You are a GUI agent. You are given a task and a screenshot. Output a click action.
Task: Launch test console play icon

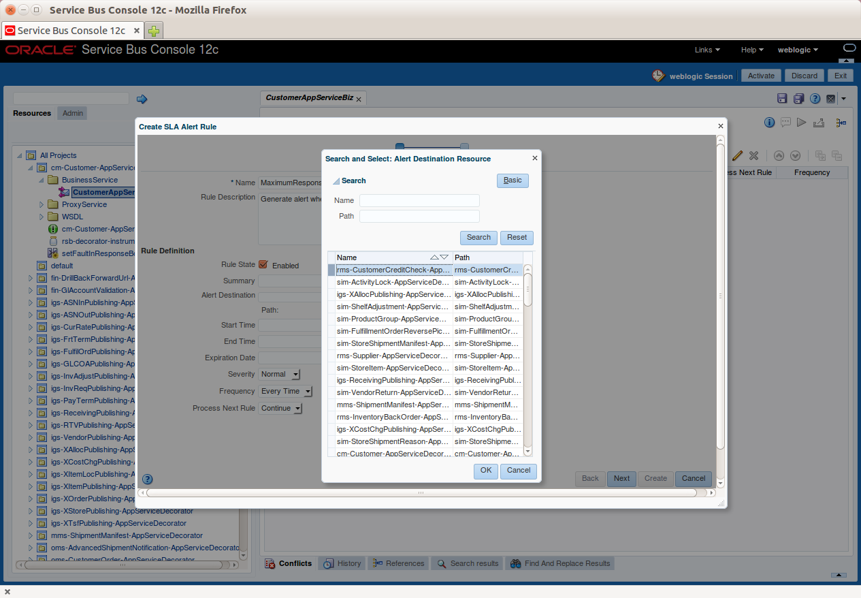(x=802, y=123)
